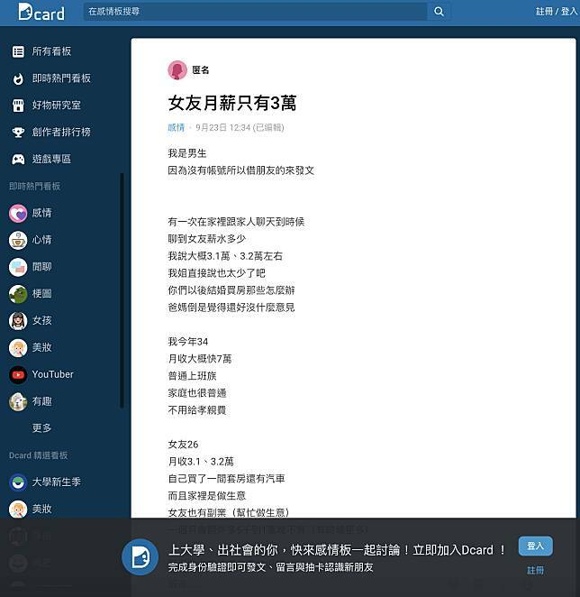Open the 女孩 board
Image resolution: width=580 pixels, height=597 pixels.
[41, 321]
